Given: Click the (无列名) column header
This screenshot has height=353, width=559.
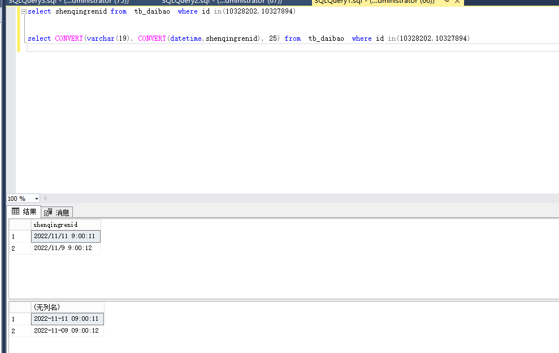Looking at the screenshot, I should click(x=67, y=307).
